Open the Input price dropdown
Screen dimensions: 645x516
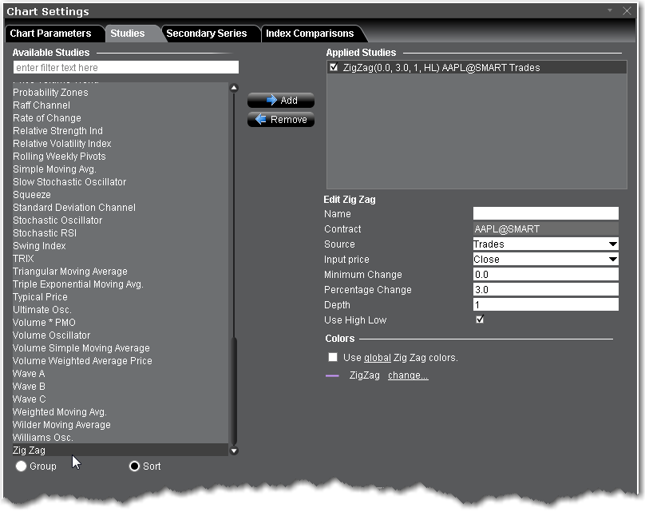pos(545,260)
